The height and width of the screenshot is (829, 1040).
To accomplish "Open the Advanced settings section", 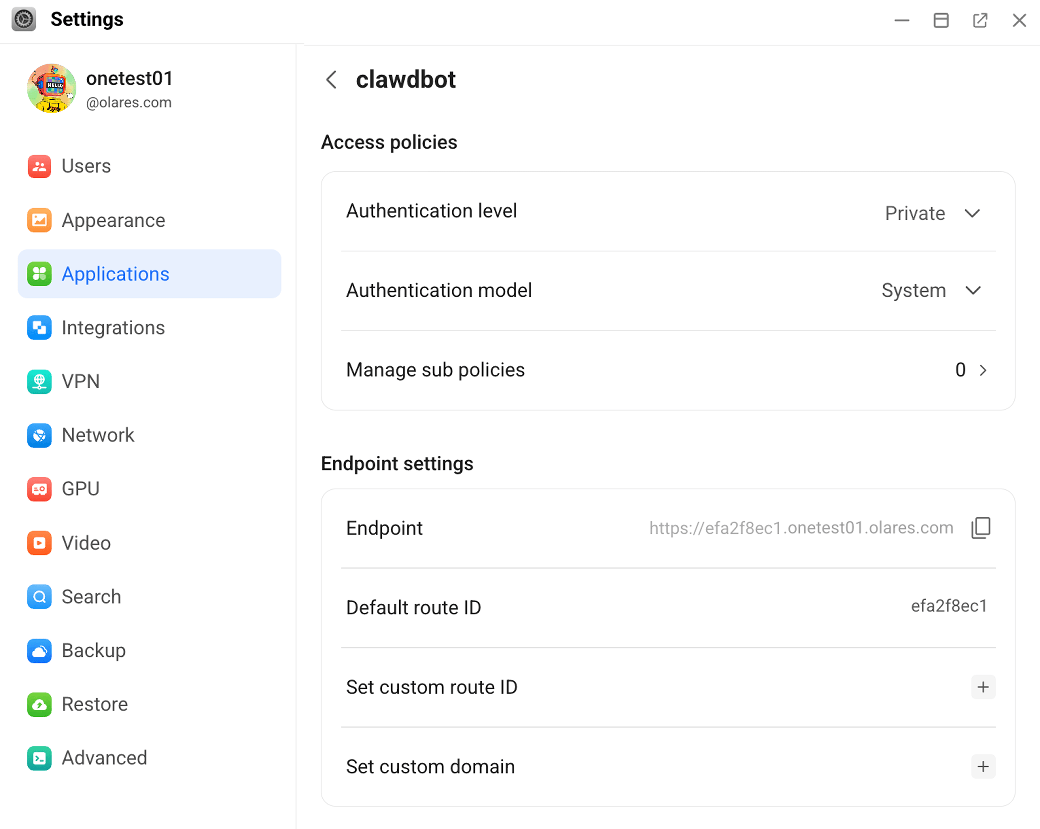I will tap(104, 758).
